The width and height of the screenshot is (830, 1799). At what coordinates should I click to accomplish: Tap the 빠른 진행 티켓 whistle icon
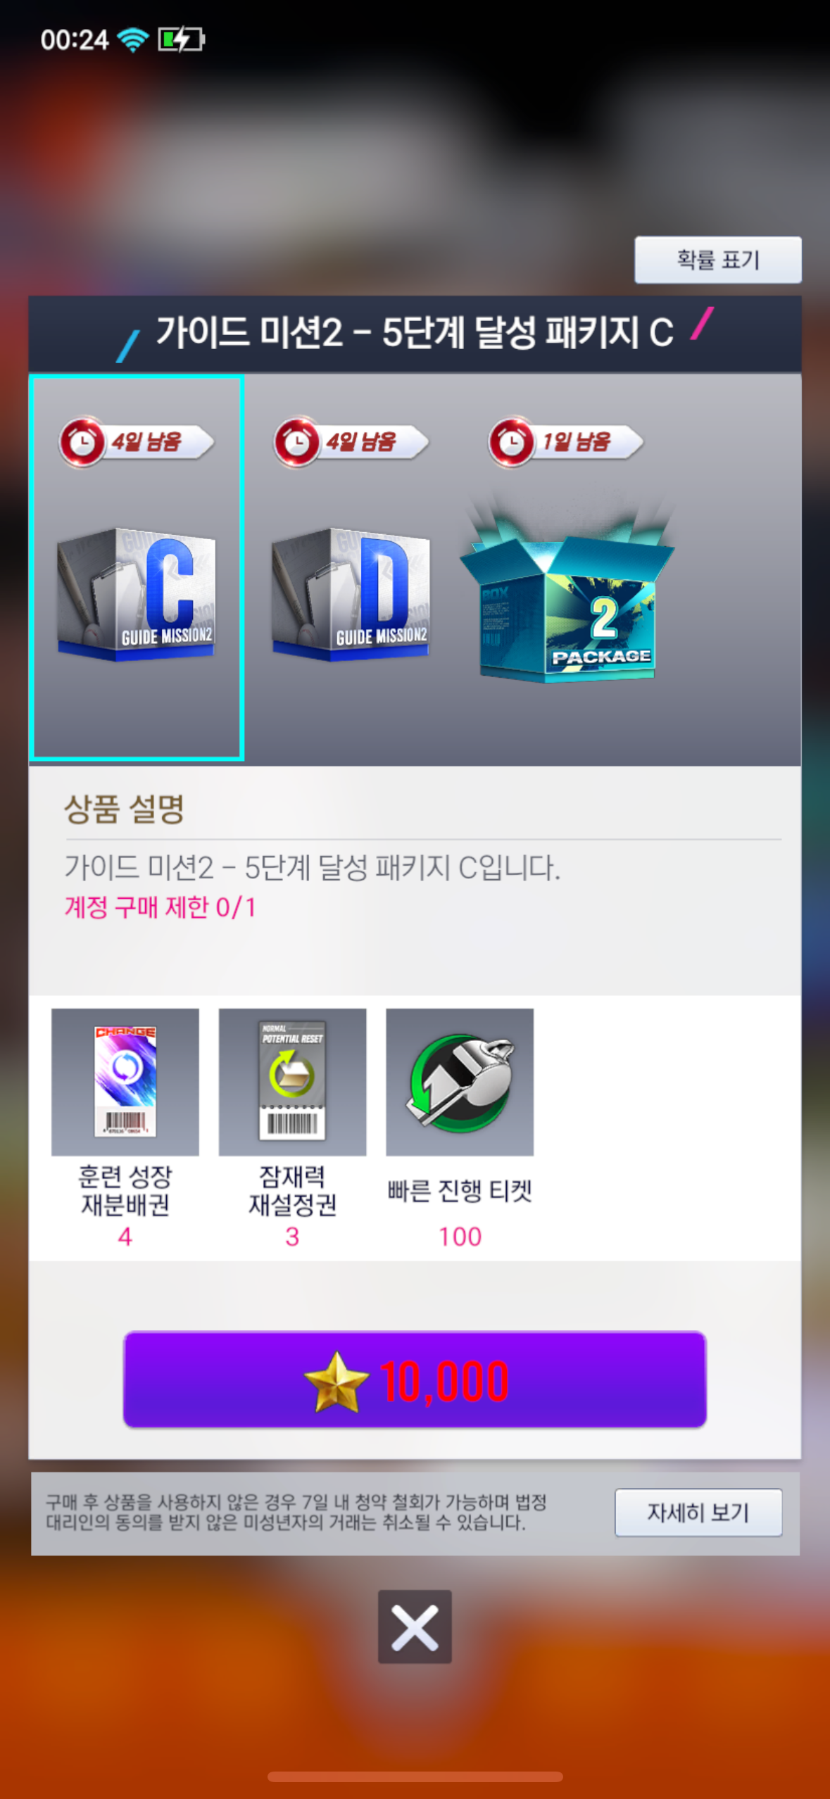pyautogui.click(x=460, y=1082)
